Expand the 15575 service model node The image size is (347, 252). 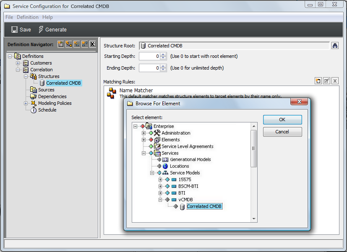[160, 180]
